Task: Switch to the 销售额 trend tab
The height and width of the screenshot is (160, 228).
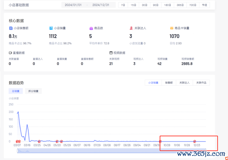Action: click(169, 83)
